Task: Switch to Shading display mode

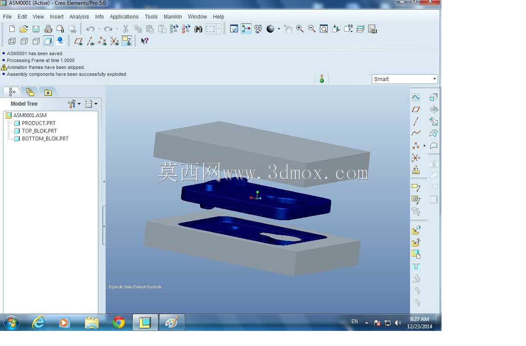Action: tap(48, 41)
